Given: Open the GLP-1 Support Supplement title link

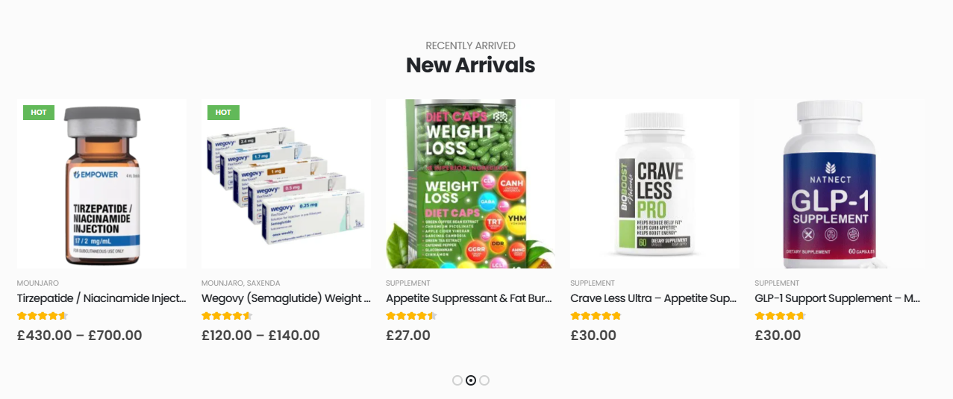Looking at the screenshot, I should (x=839, y=298).
